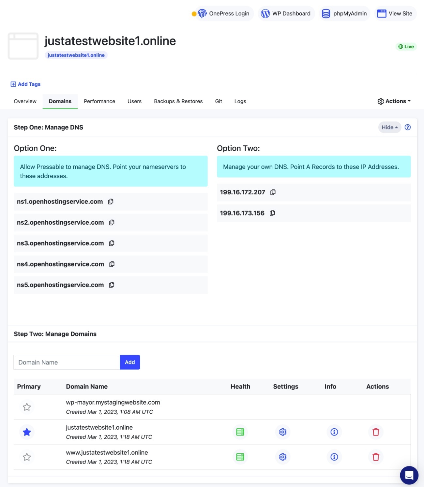Set wp-mayor.mystagingwebsite.com as primary domain

tap(27, 407)
